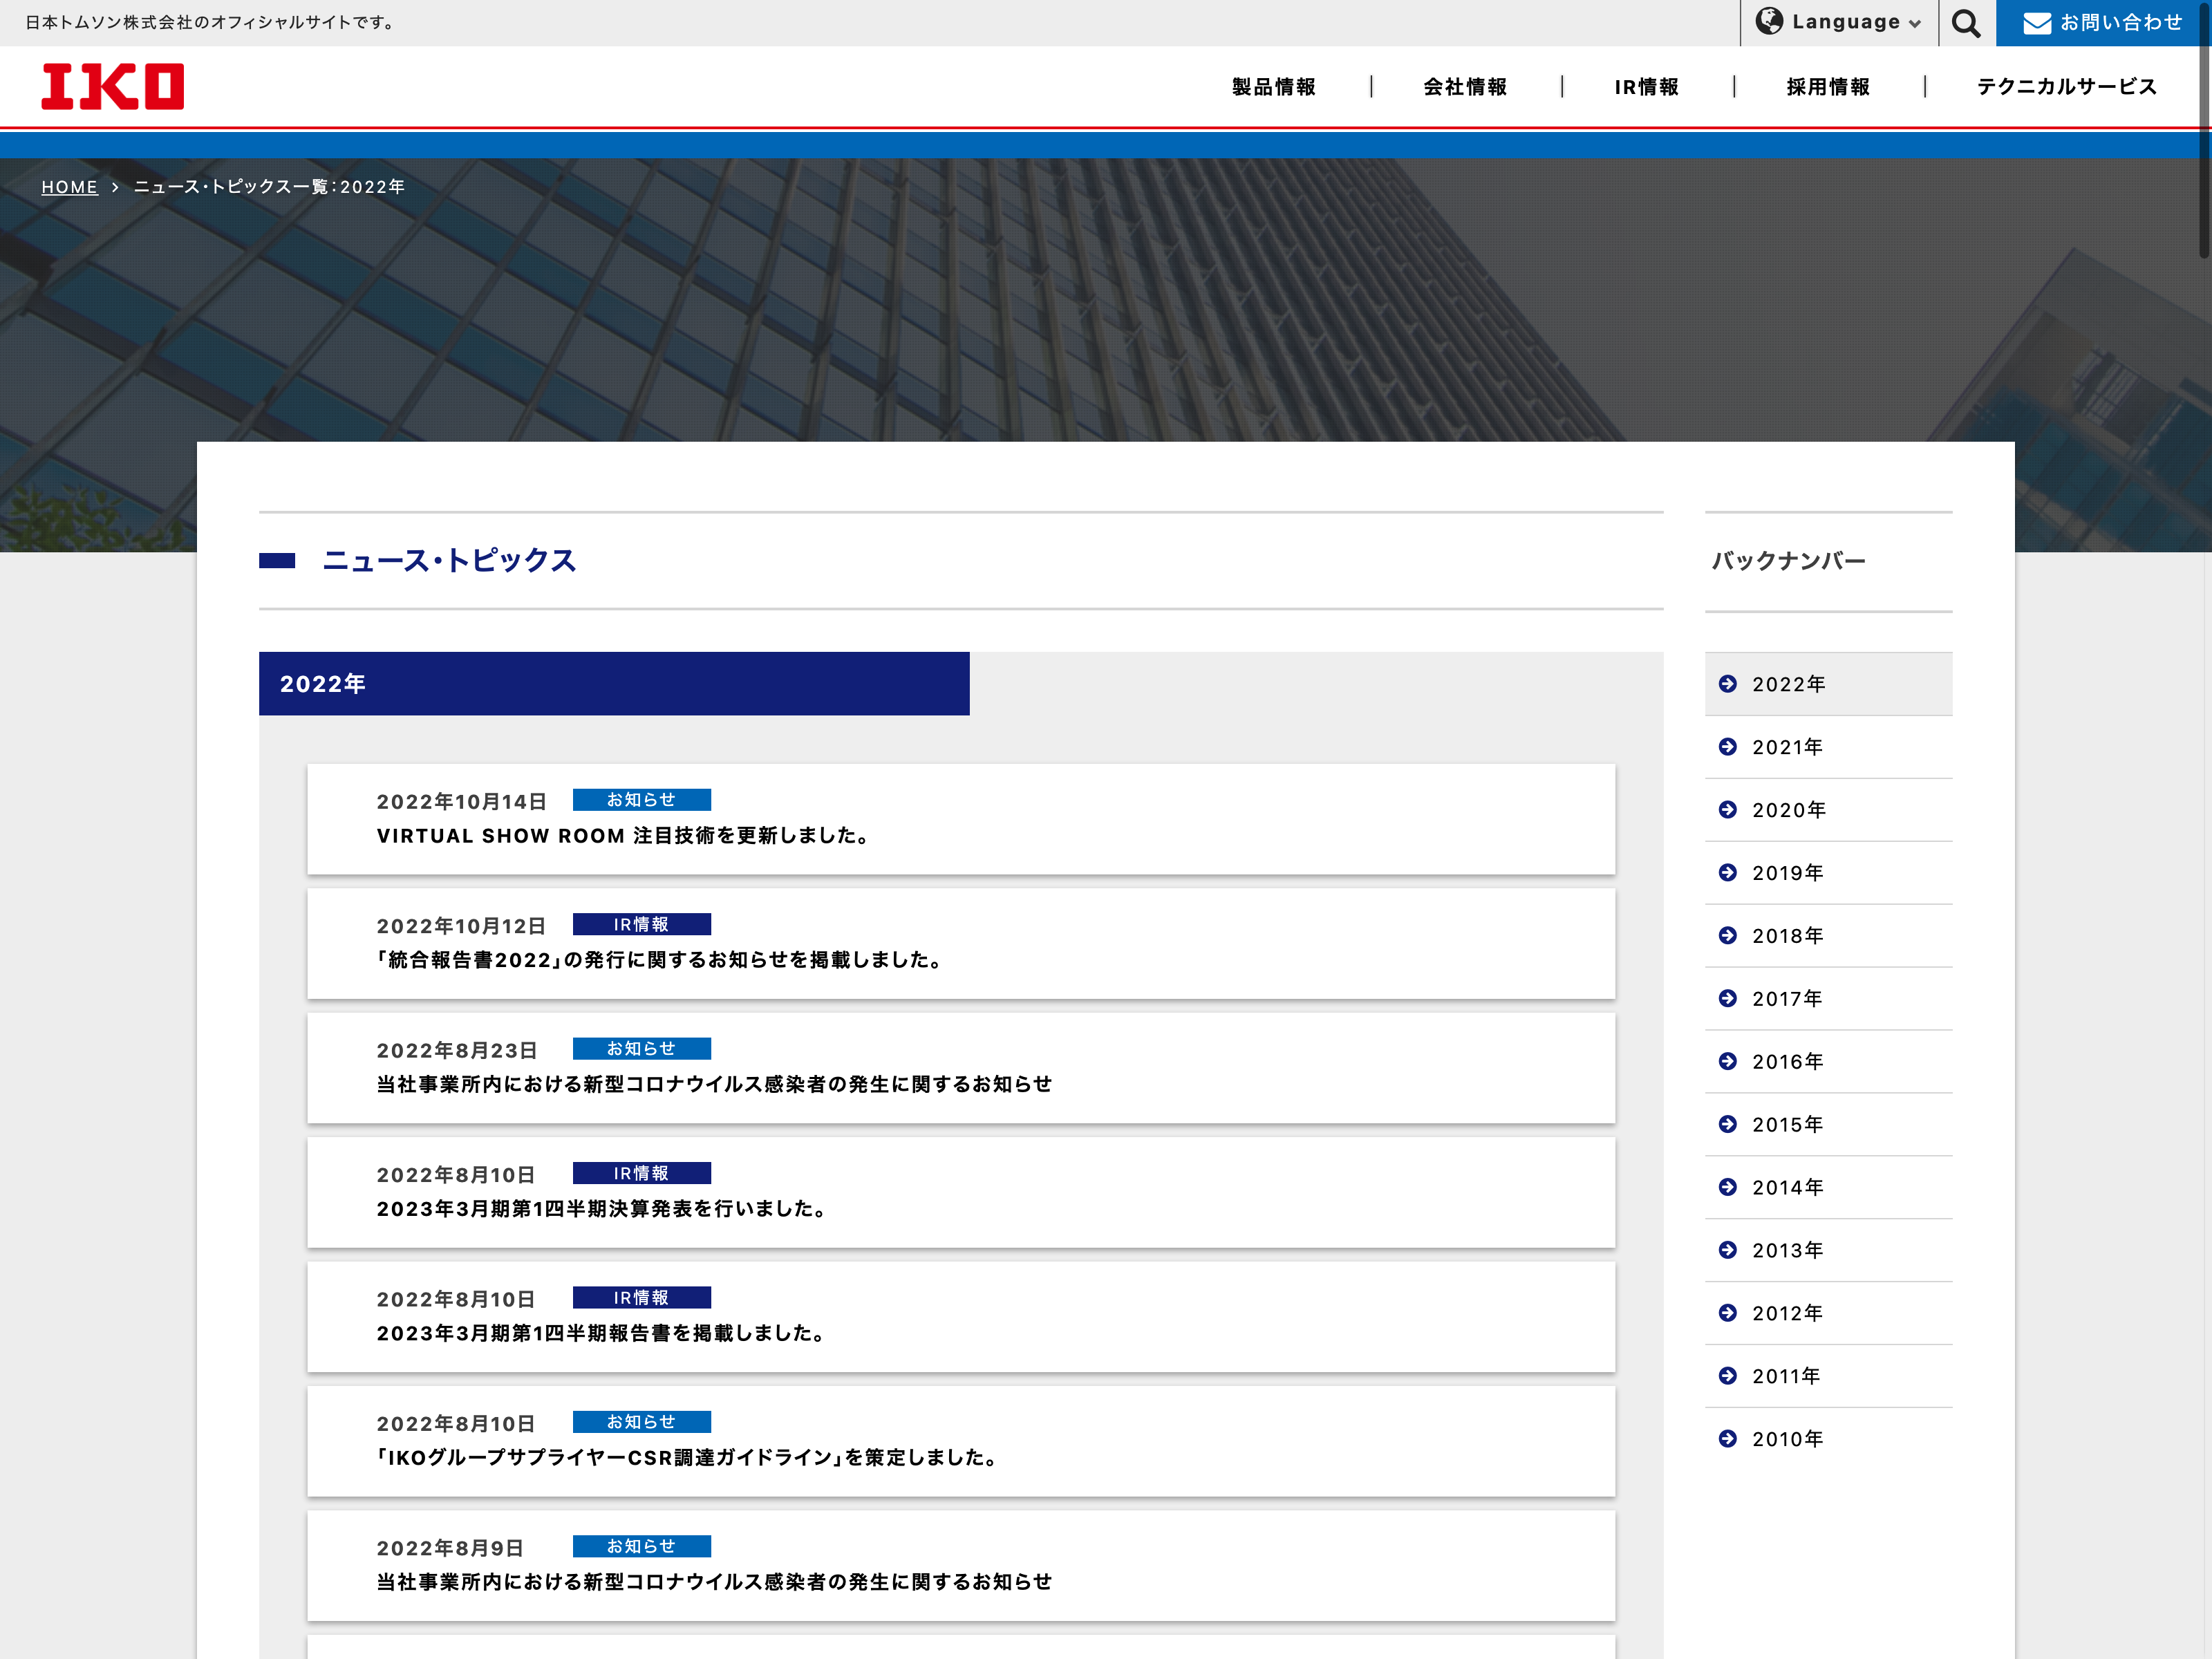
Task: Click arrow icon beside 2018年
Action: click(1727, 935)
